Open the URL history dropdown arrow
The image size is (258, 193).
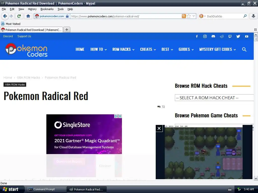coord(194,16)
